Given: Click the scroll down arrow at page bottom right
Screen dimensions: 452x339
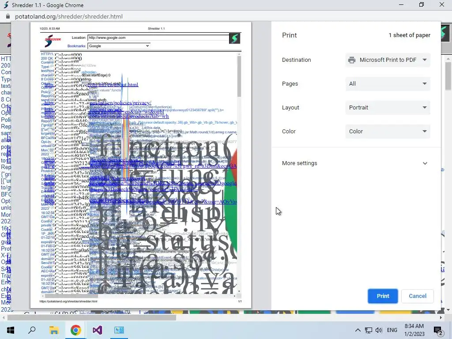Looking at the screenshot, I should (x=448, y=310).
